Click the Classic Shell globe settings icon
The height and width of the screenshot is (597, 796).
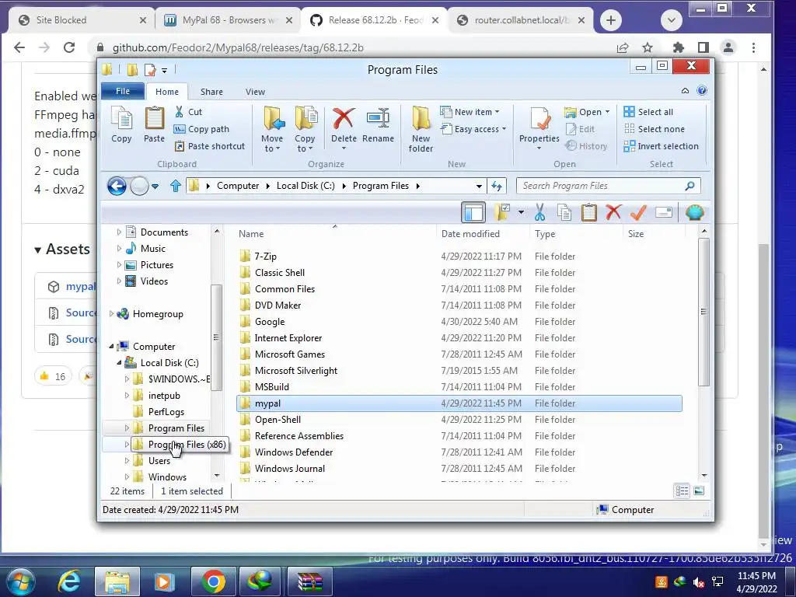pyautogui.click(x=694, y=213)
